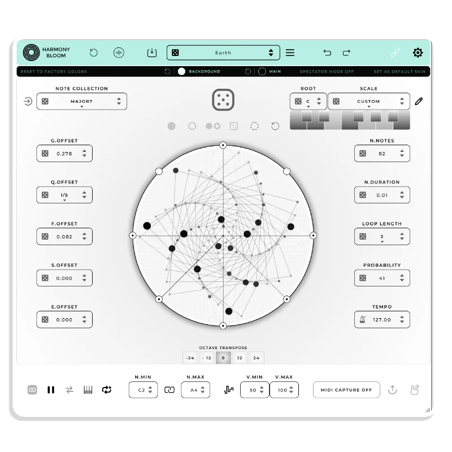Click the large center randomize dice
452x452 pixels.
pyautogui.click(x=223, y=100)
